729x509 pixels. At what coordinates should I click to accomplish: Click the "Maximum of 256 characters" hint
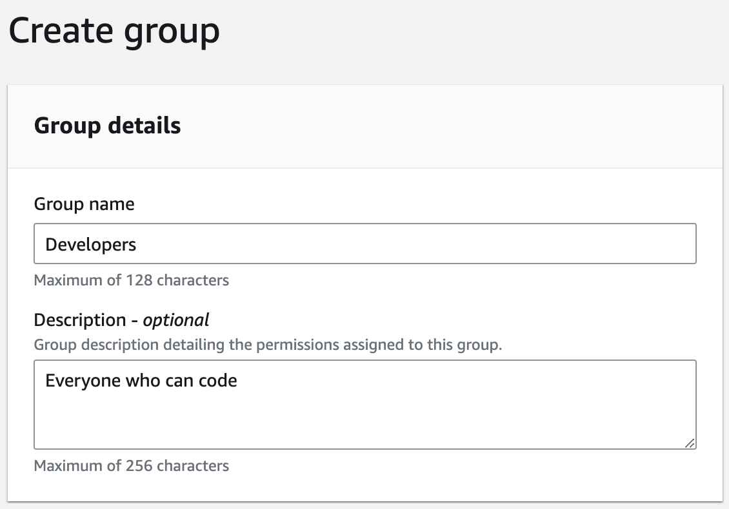click(x=131, y=465)
